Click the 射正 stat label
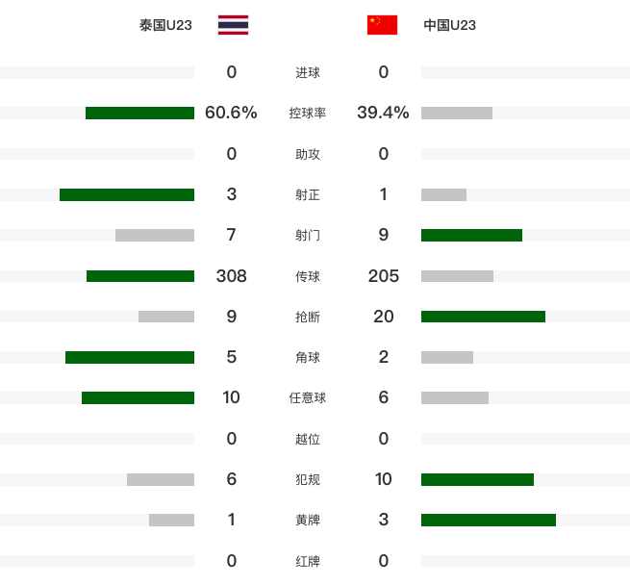 [308, 195]
